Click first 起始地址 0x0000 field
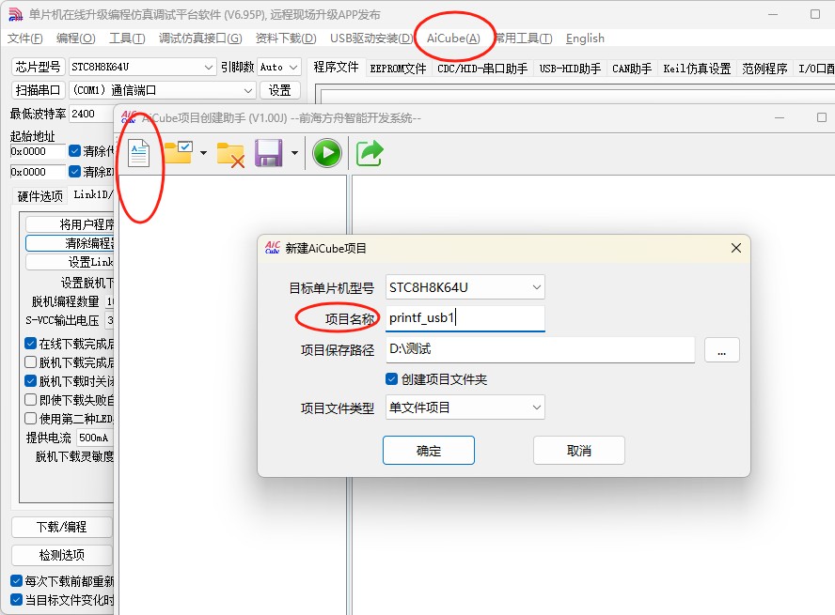The height and width of the screenshot is (615, 835). 38,151
